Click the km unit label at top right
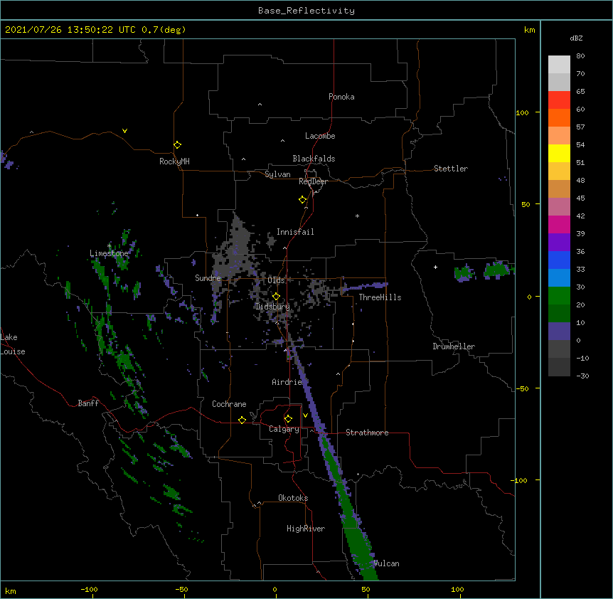 (x=529, y=30)
